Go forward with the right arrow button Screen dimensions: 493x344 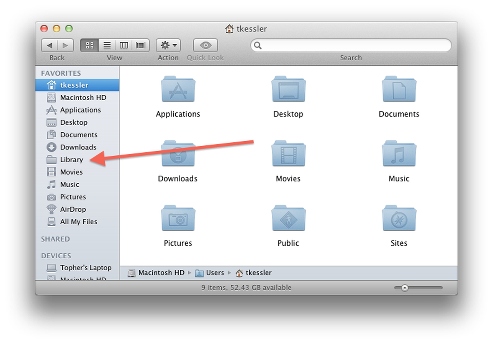pyautogui.click(x=65, y=45)
